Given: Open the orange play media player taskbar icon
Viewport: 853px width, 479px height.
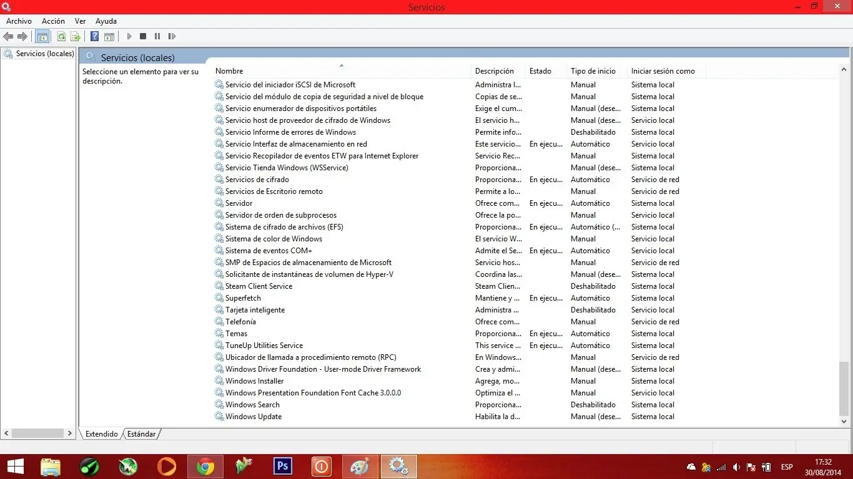Looking at the screenshot, I should pyautogui.click(x=166, y=467).
